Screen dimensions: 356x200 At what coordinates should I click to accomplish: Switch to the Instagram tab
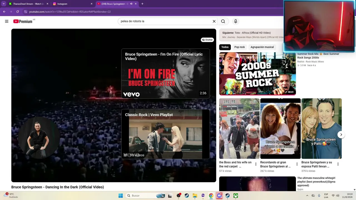coord(73,4)
